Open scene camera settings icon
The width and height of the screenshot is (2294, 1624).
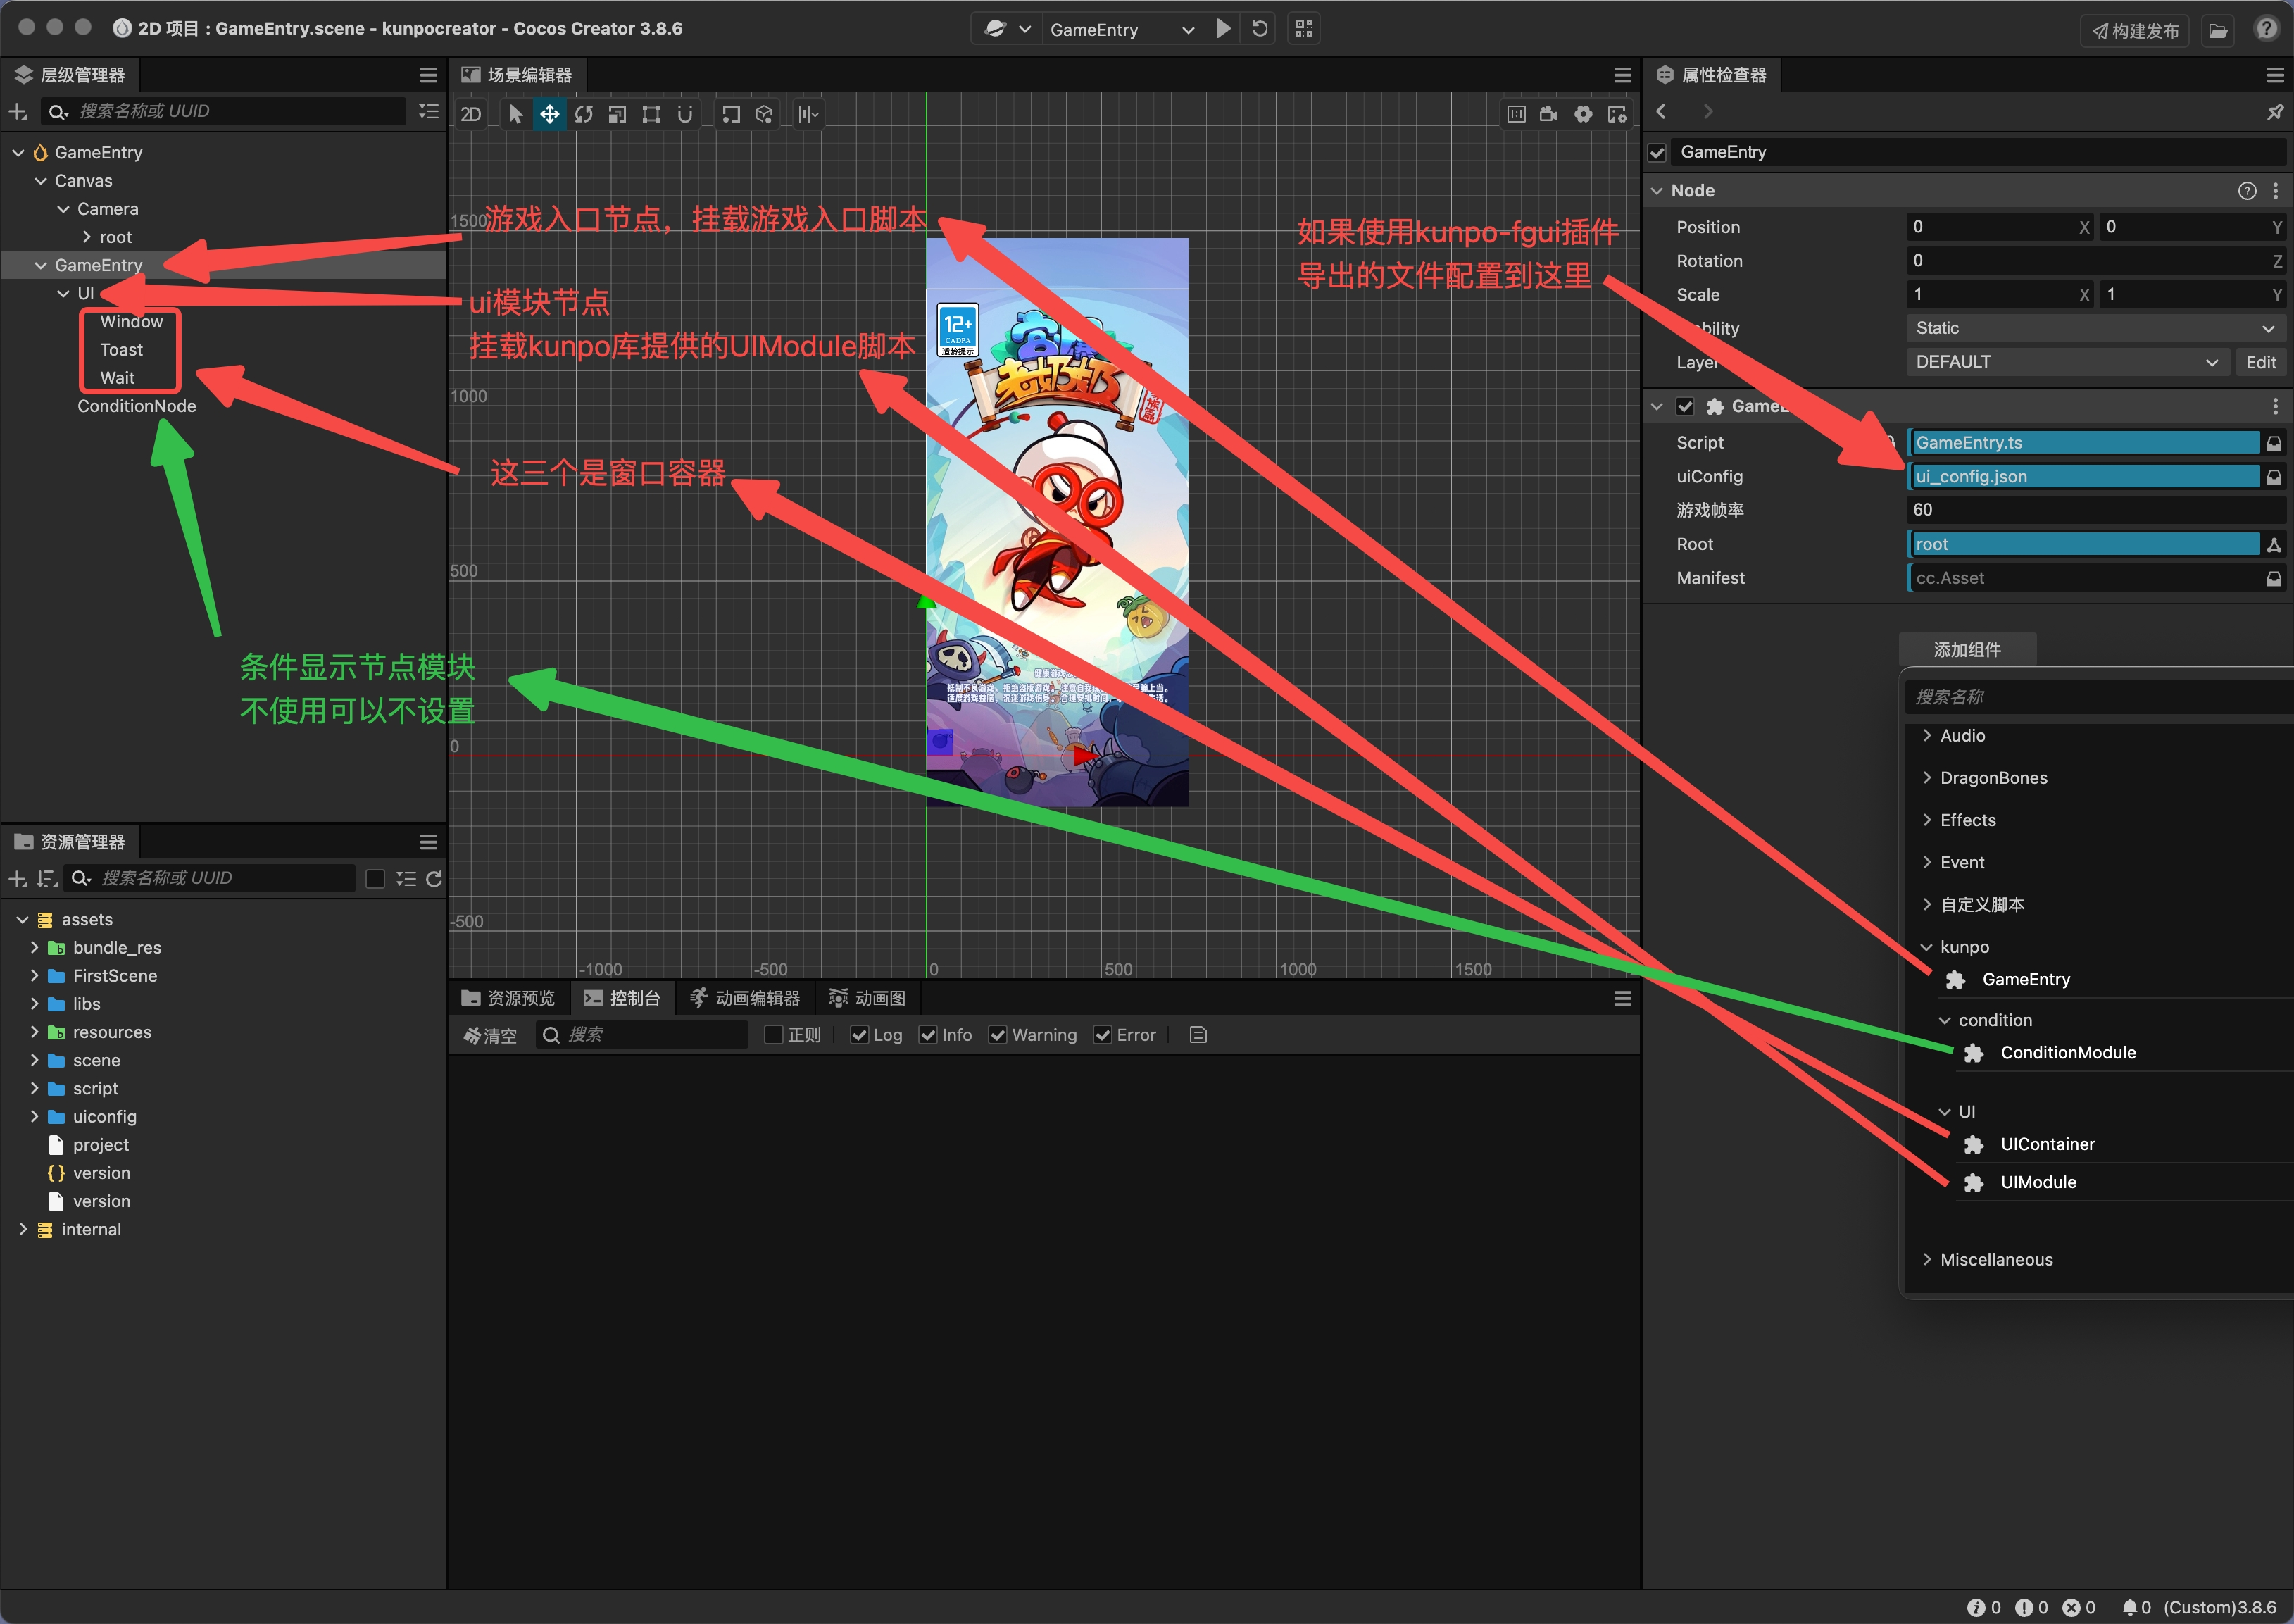tap(1548, 114)
